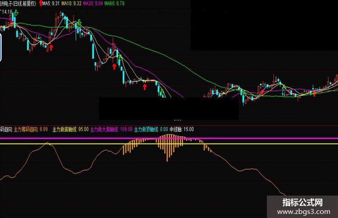Click the stock title 洲电子(日线 前复权)
This screenshot has height=218, width=338.
pyautogui.click(x=18, y=3)
